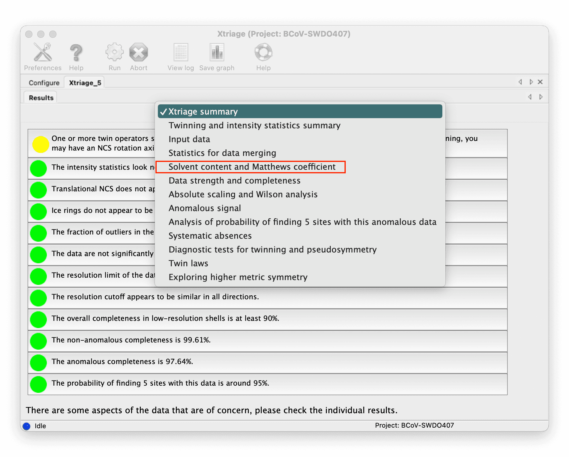Click the green circle beside Ice rings
The width and height of the screenshot is (569, 457).
38,211
